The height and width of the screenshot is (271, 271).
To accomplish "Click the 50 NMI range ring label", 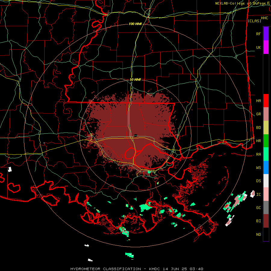I will (x=135, y=79).
